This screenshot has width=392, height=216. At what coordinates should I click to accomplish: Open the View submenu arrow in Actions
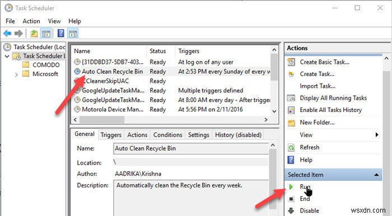(377, 135)
